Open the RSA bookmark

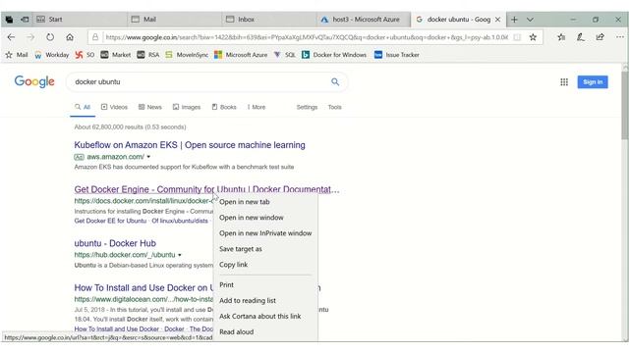(x=148, y=55)
